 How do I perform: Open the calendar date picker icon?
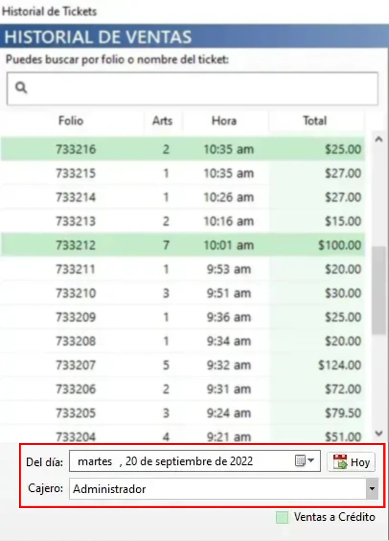pyautogui.click(x=304, y=461)
